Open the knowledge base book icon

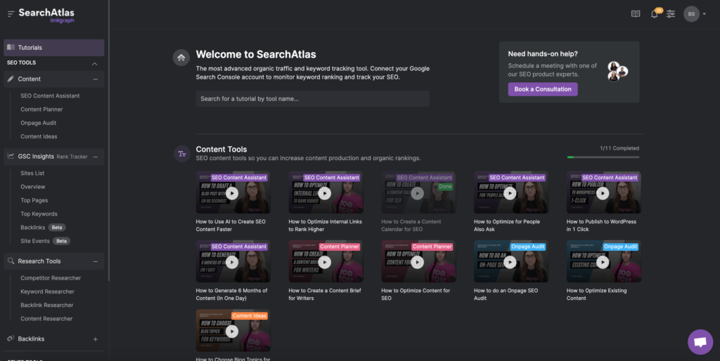[x=636, y=14]
